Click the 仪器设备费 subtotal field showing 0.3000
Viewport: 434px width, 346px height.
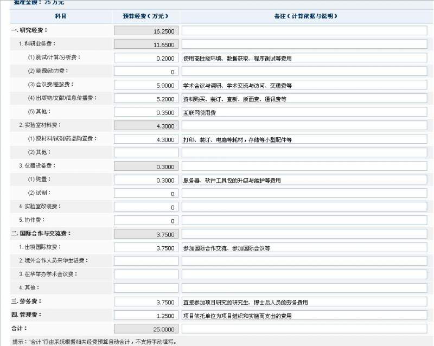coord(146,166)
